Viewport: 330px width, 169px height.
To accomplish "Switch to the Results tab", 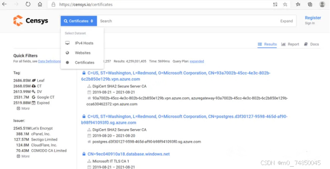I will 267,44.
